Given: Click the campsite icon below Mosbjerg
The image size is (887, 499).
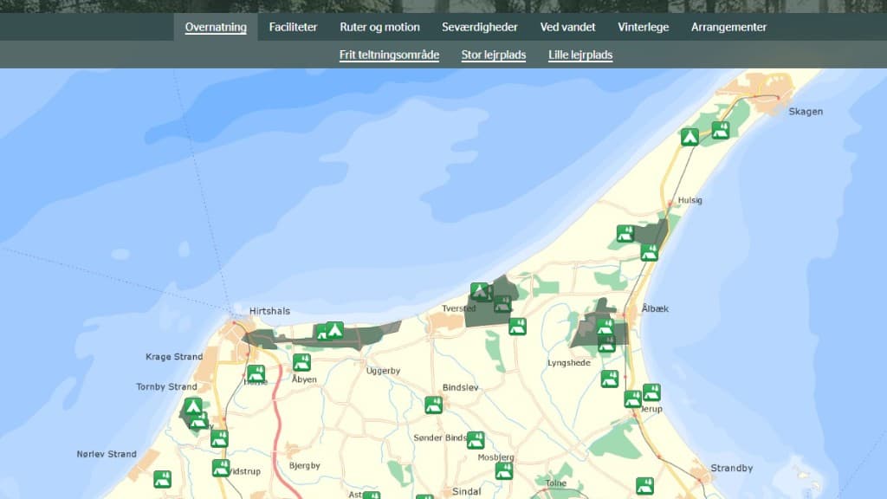Looking at the screenshot, I should pyautogui.click(x=503, y=470).
